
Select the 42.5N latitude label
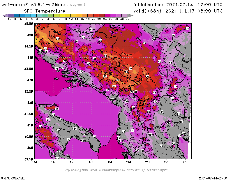pyautogui.click(x=29, y=91)
